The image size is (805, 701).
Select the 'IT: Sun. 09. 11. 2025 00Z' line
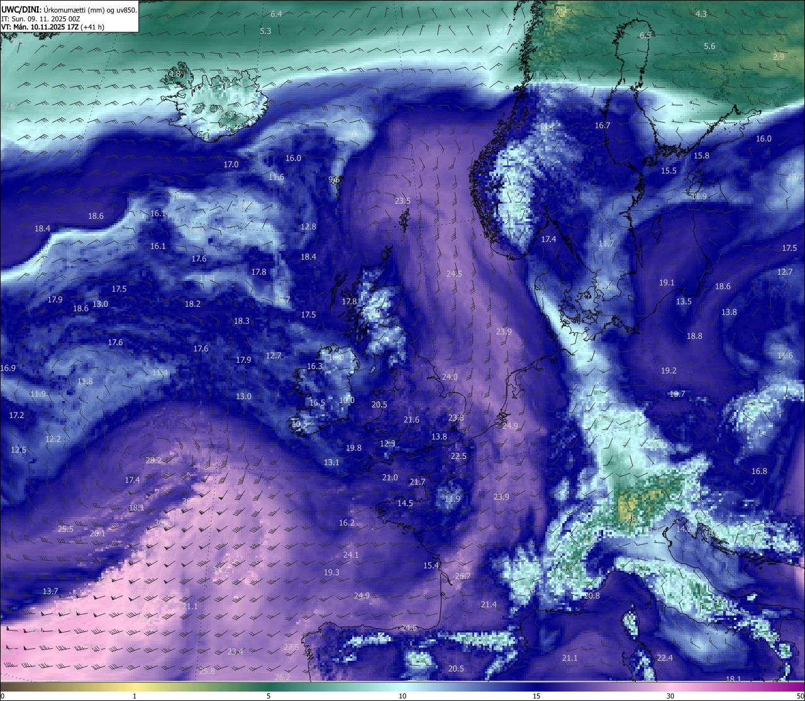point(41,19)
